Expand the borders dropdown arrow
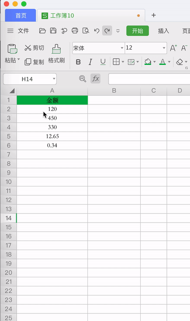Image resolution: width=190 pixels, height=321 pixels. coord(123,62)
